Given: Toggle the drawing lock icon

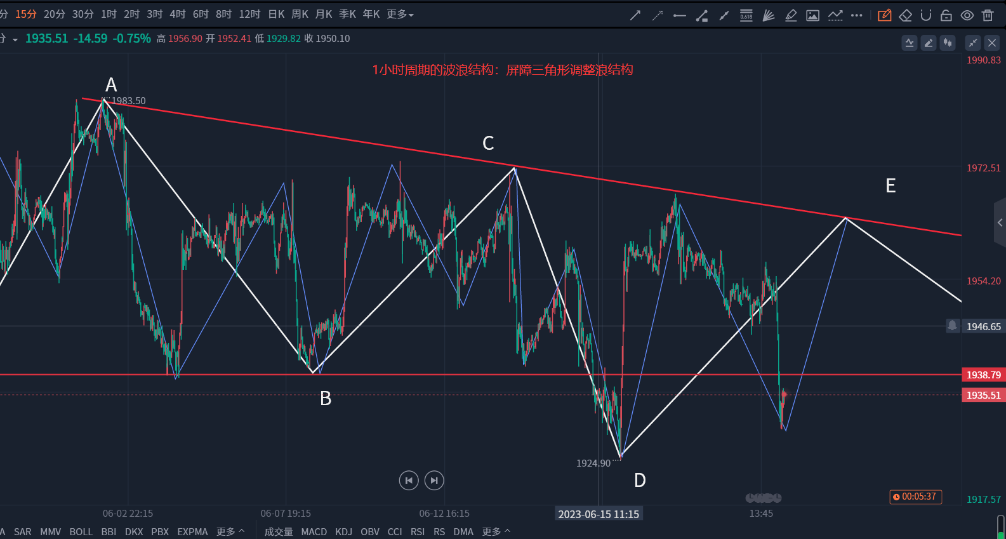Looking at the screenshot, I should 946,15.
